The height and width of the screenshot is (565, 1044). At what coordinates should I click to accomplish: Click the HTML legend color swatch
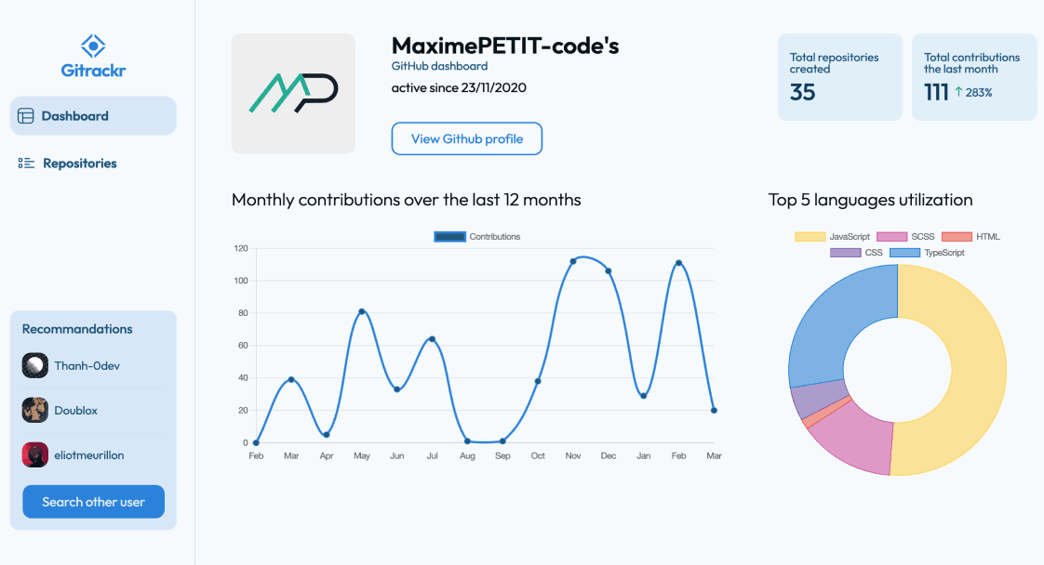point(957,237)
